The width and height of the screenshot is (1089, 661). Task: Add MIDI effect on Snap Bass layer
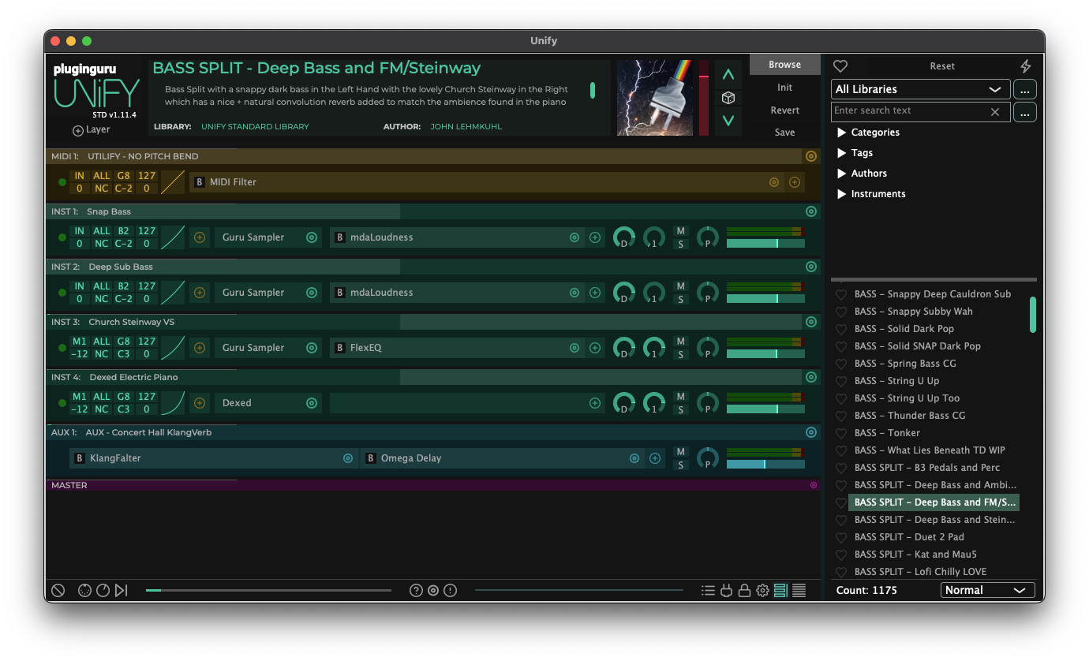coord(200,237)
